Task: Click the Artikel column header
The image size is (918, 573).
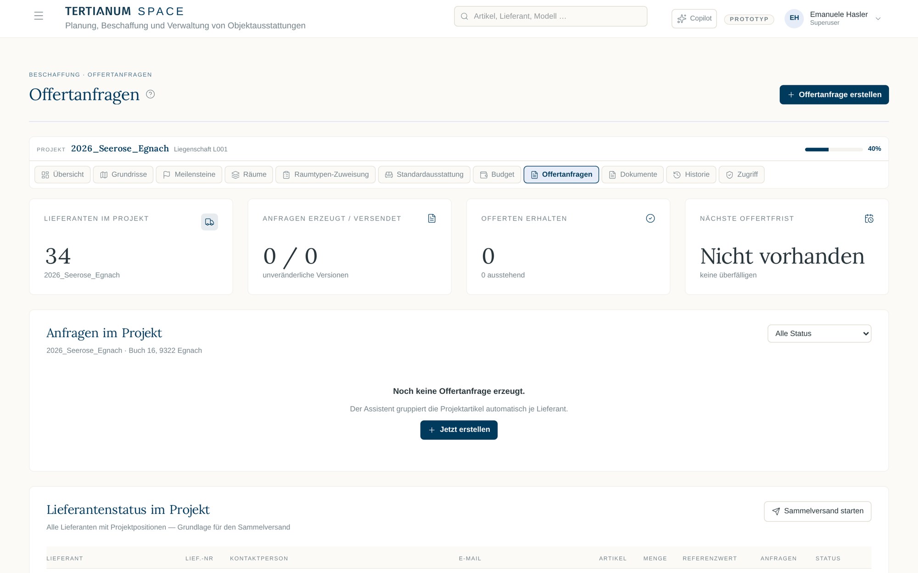Action: click(x=613, y=559)
